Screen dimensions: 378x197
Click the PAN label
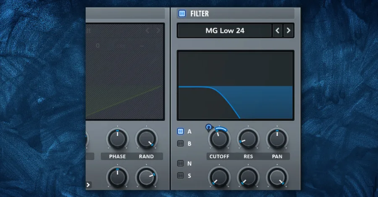click(277, 156)
